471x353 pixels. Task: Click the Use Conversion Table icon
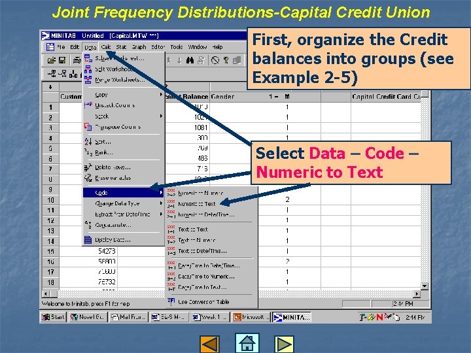171,301
